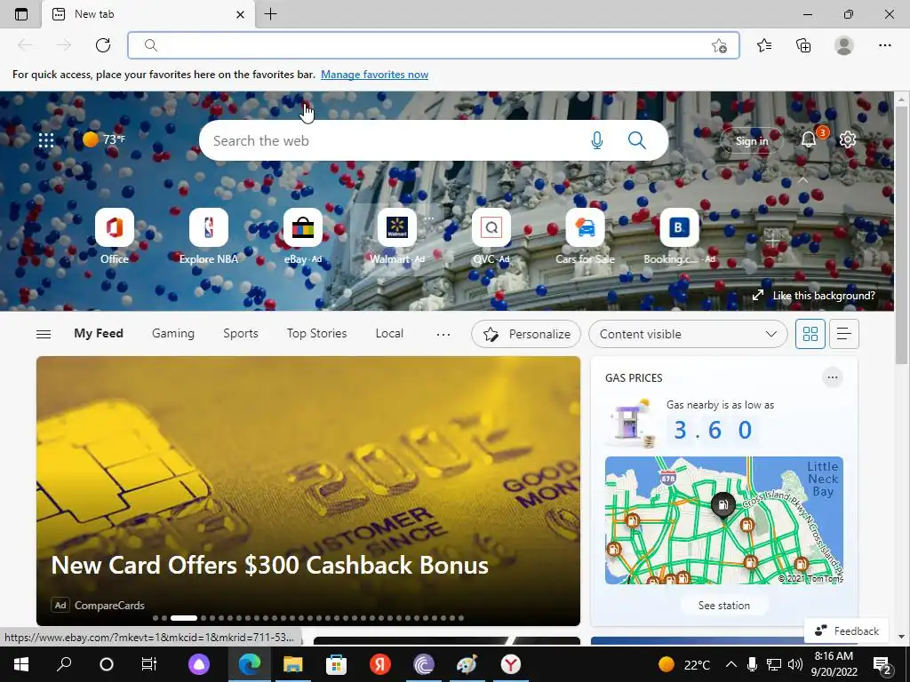Open the taskbar volume speaker icon
The width and height of the screenshot is (910, 682).
pos(796,664)
